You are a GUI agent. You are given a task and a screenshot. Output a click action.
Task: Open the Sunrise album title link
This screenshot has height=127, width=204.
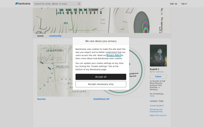coord(41,99)
